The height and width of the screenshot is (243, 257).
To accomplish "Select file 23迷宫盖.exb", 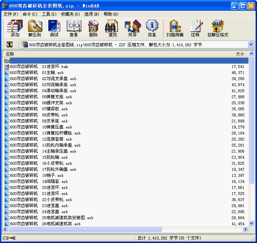I will 39,206.
